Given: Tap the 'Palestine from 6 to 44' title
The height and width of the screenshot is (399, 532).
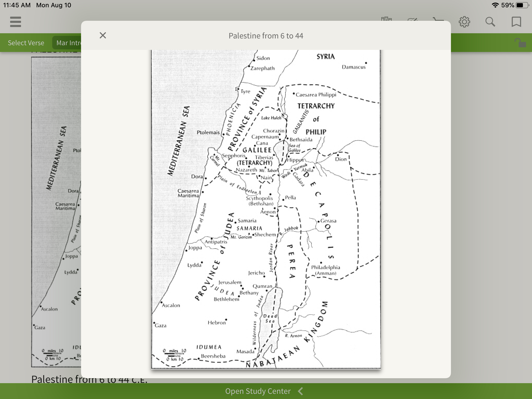Looking at the screenshot, I should pos(266,36).
